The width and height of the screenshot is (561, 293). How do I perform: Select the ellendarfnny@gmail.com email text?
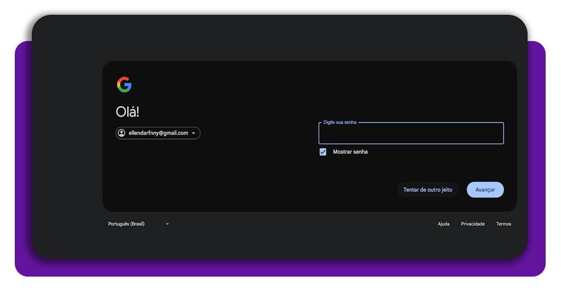click(x=158, y=133)
